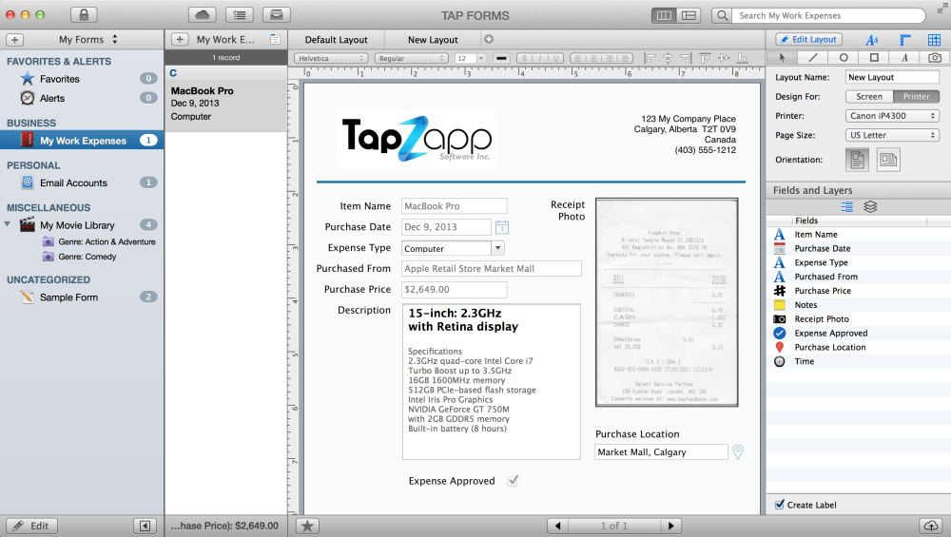Open the US Letter page size dropdown
The image size is (951, 537).
(892, 135)
